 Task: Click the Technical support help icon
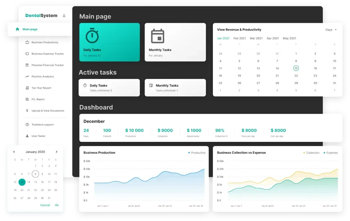pyautogui.click(x=27, y=125)
